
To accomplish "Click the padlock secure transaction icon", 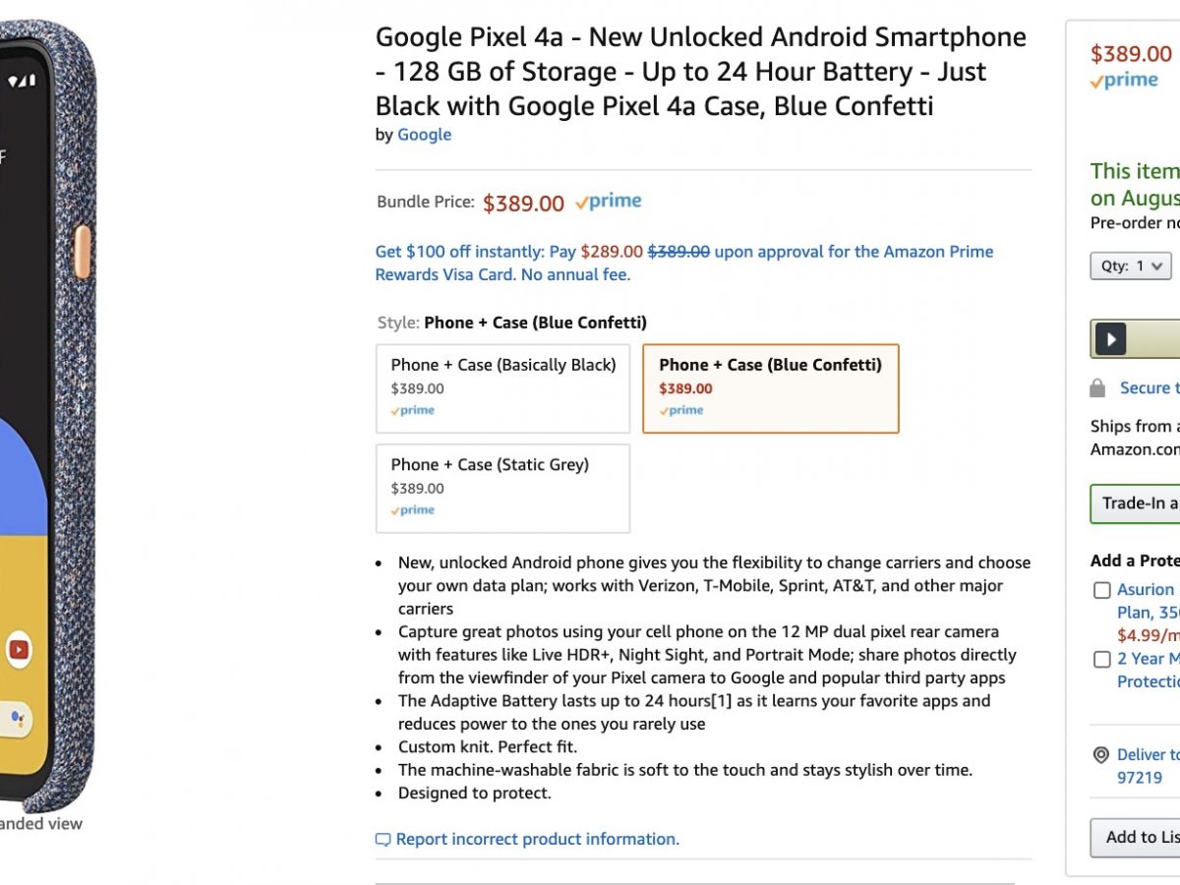I will (1098, 388).
